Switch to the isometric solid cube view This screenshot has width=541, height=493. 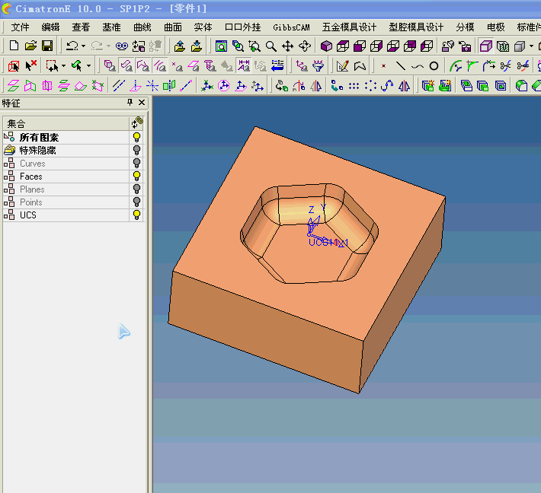point(326,46)
